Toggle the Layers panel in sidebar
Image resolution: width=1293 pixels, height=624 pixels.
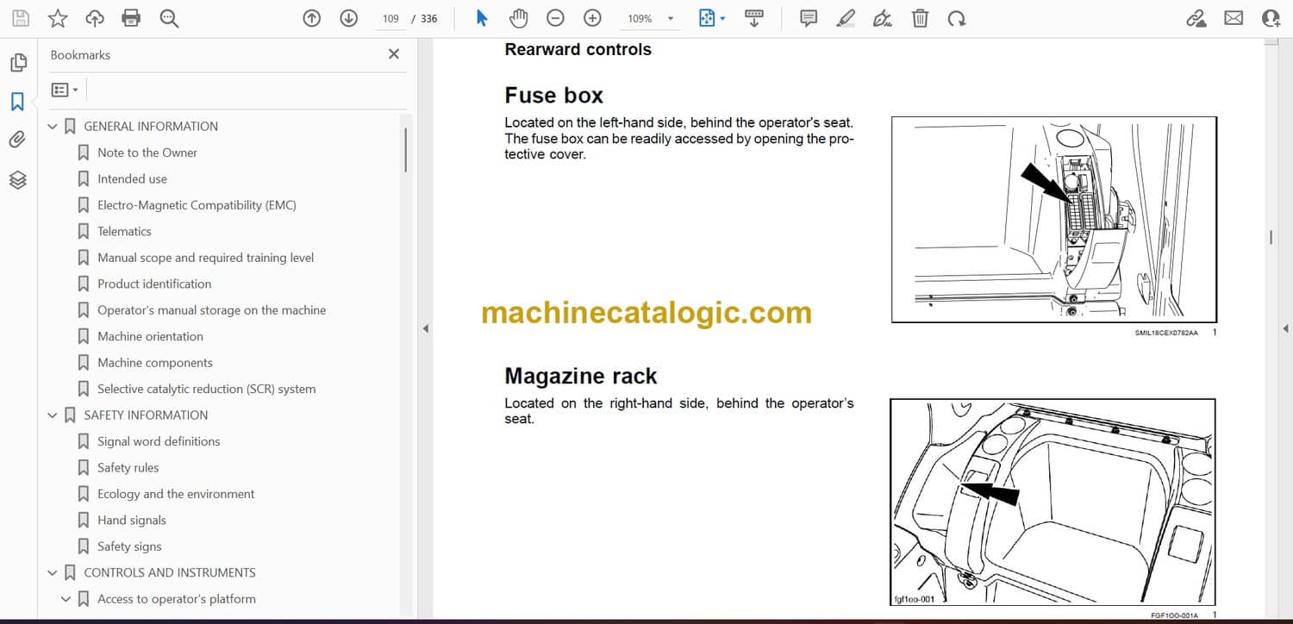(x=18, y=179)
